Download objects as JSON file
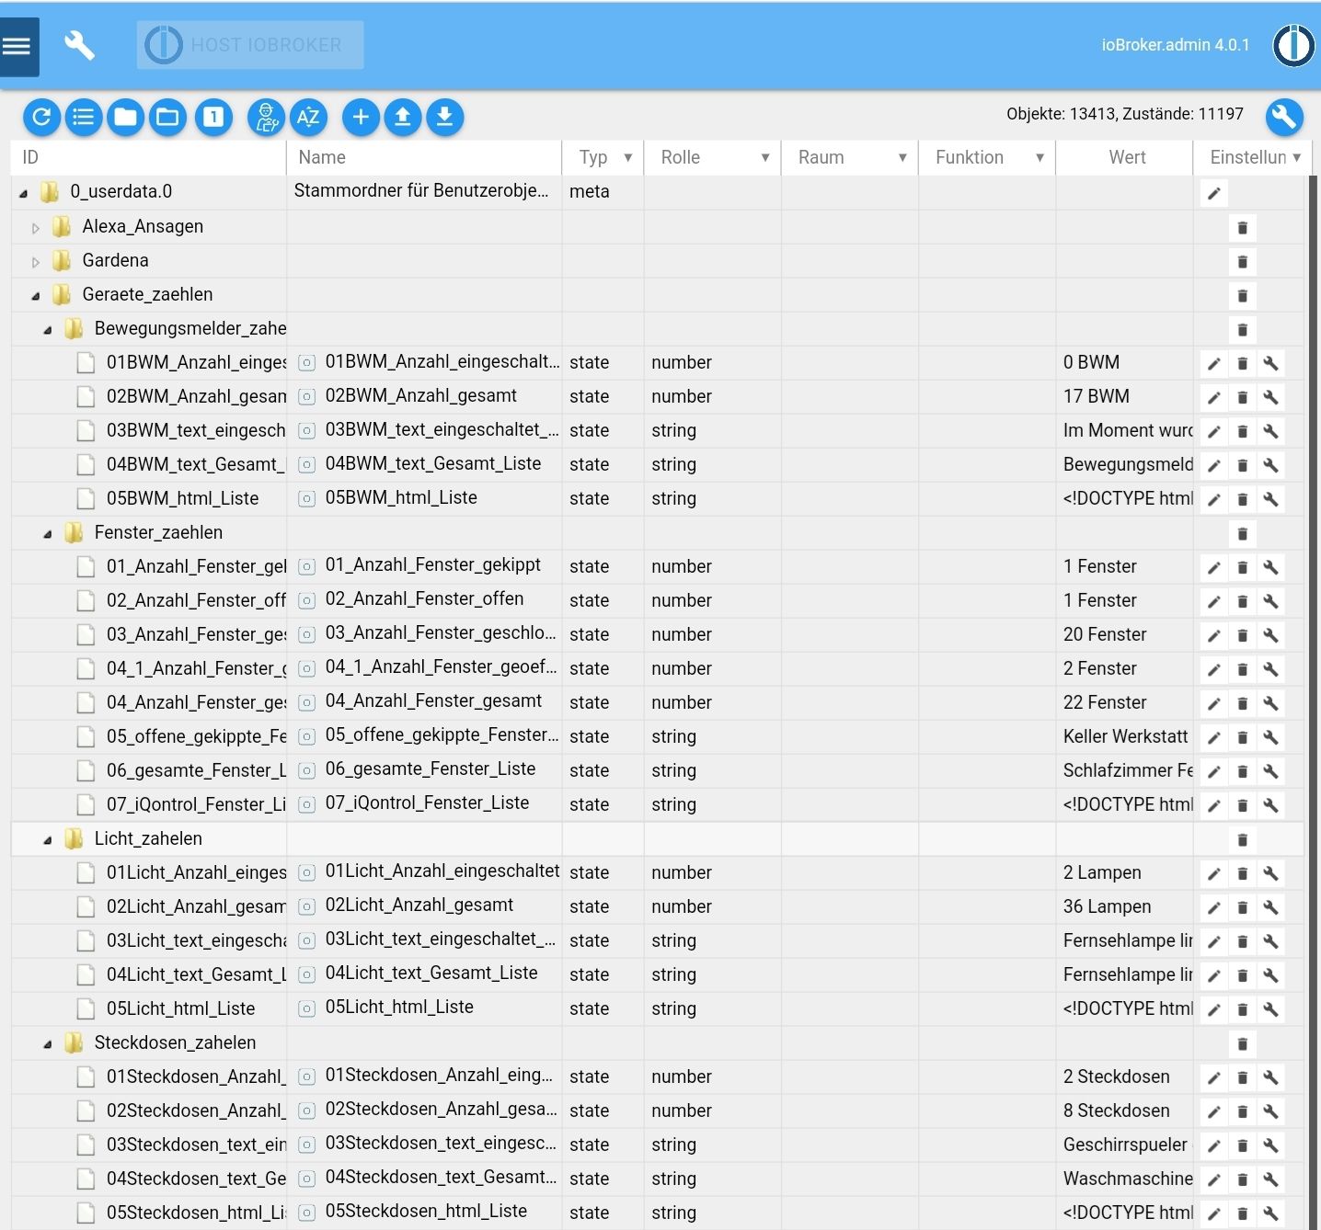The height and width of the screenshot is (1230, 1321). (x=444, y=117)
